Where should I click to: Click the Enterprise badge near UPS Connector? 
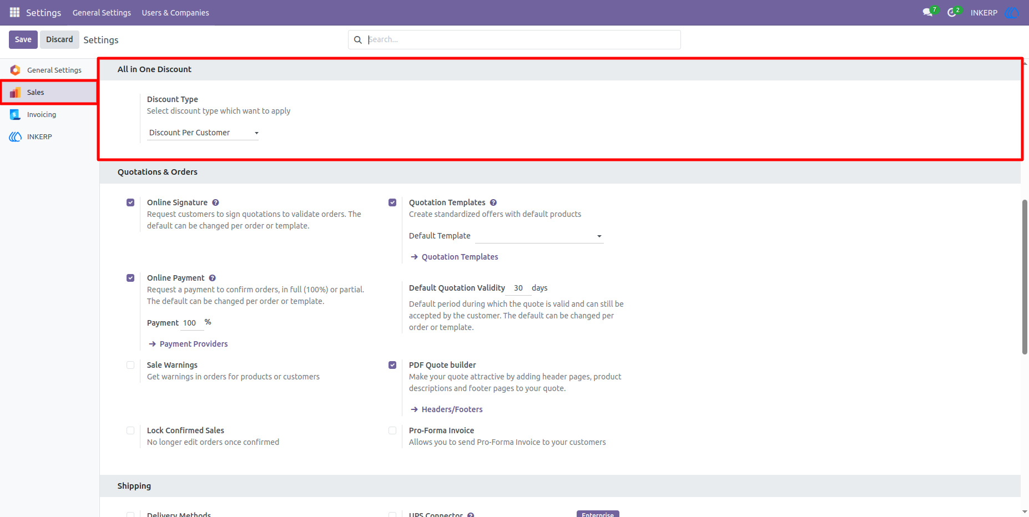pyautogui.click(x=598, y=514)
